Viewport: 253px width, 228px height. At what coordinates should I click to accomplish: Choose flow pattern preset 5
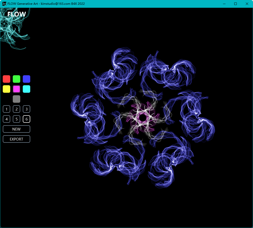[16, 119]
